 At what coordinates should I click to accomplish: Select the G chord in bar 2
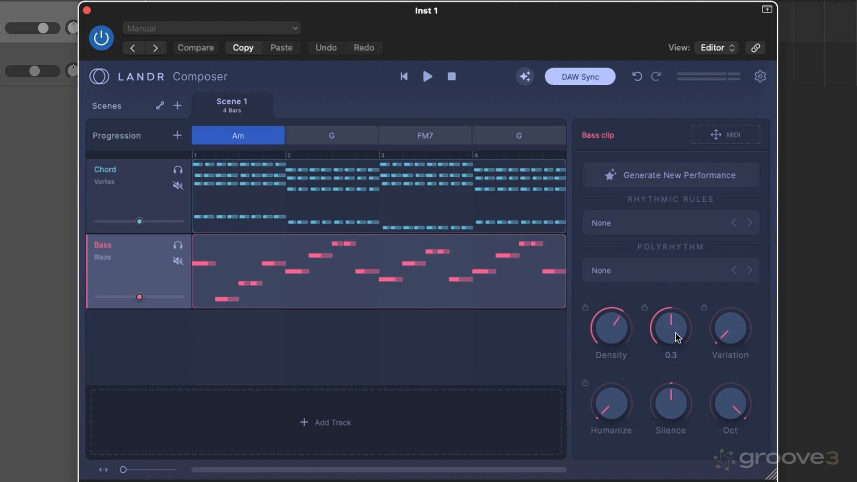[x=332, y=135]
